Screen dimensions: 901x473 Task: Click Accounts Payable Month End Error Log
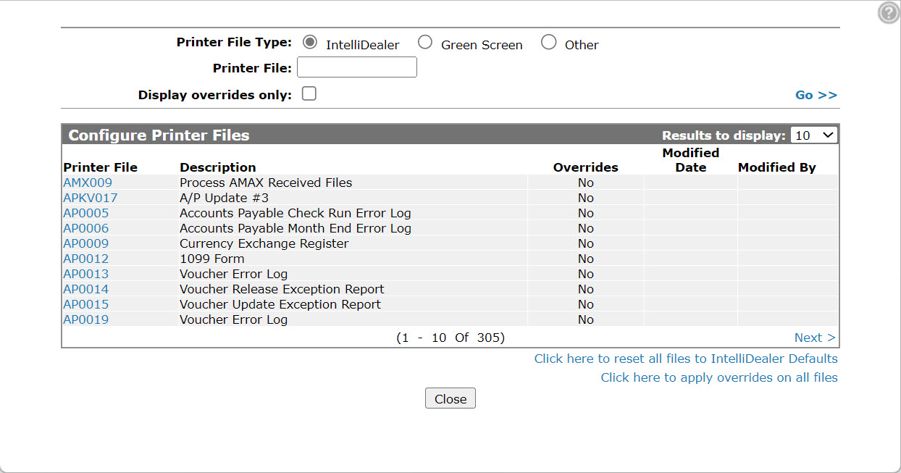tap(296, 228)
